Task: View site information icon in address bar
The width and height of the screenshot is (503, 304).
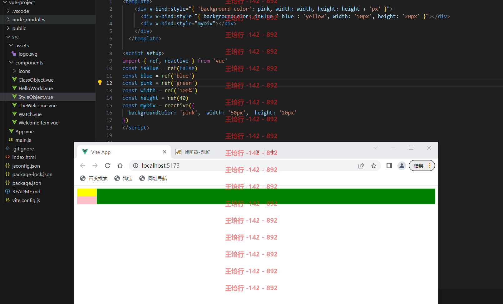Action: coord(136,165)
